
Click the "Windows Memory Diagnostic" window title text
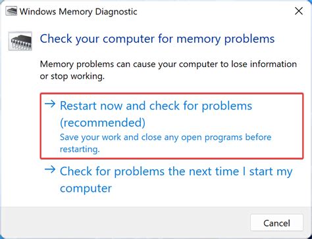(x=78, y=12)
